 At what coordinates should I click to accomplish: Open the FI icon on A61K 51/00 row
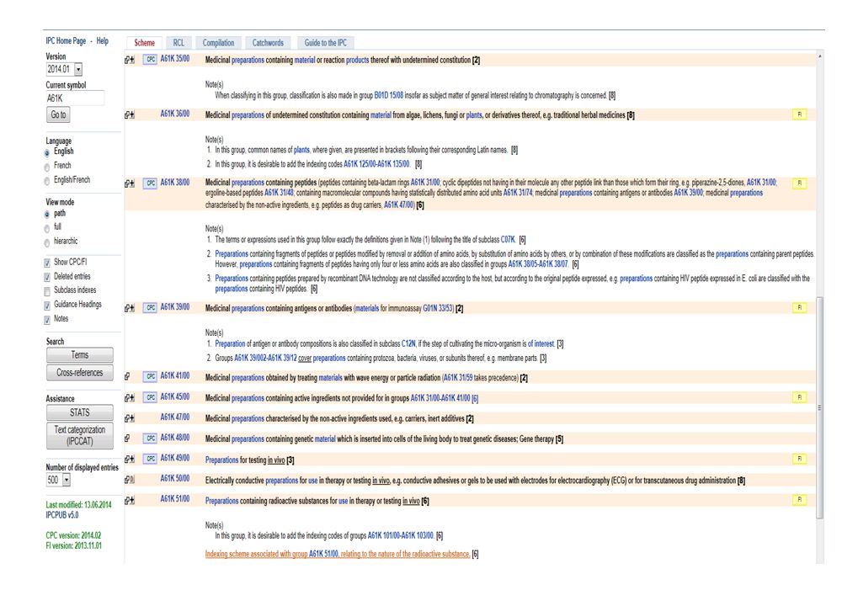click(x=800, y=500)
